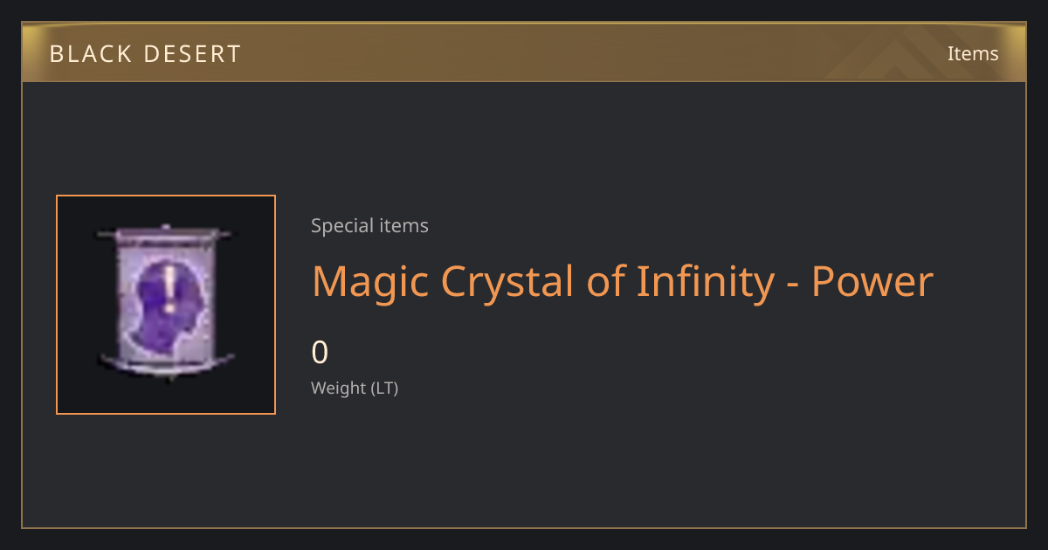Select the orange-framed item thumbnail box
This screenshot has width=1048, height=550.
coord(166,305)
